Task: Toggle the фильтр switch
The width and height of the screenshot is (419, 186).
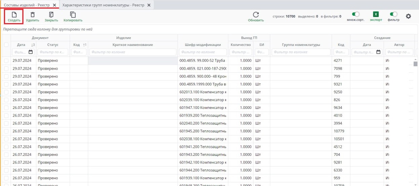Action: tap(393, 14)
